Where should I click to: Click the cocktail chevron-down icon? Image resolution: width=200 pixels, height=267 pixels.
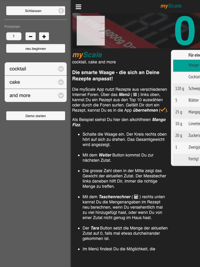pos(61,69)
